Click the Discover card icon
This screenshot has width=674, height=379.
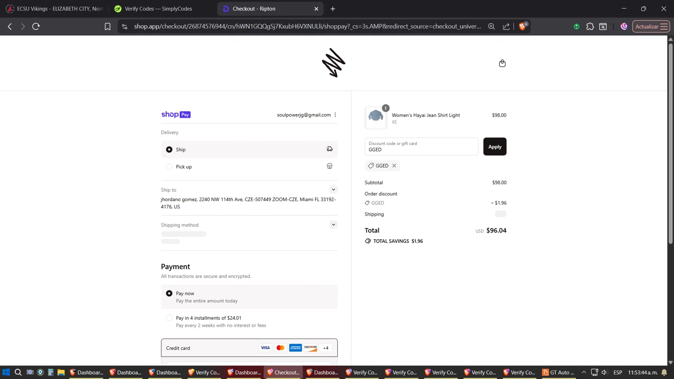pos(310,348)
